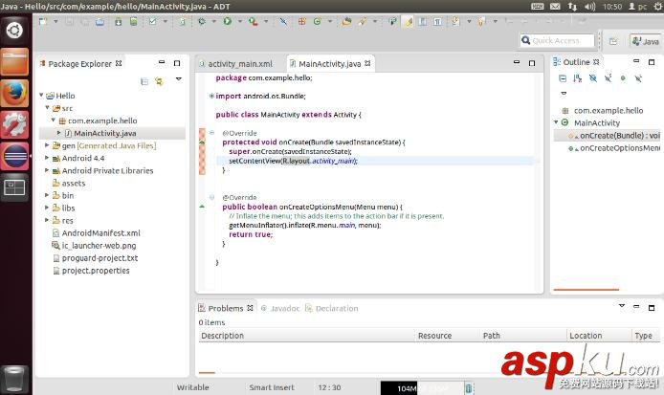664x395 pixels.
Task: Select the Package Explorer view tab
Action: point(80,64)
